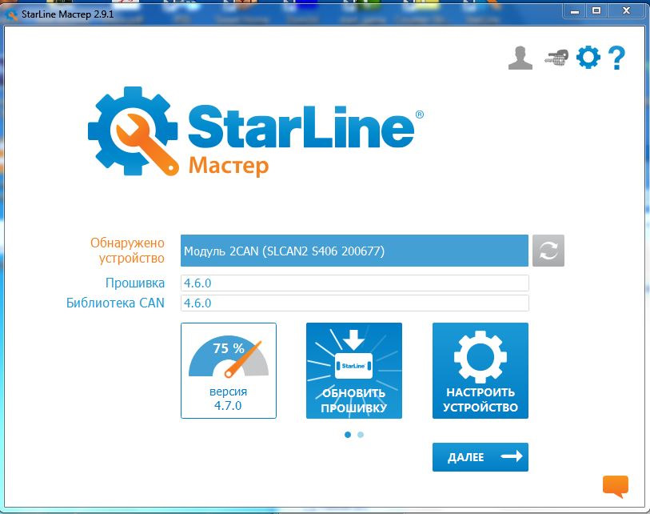Click the Библиотека CAN version field
Viewport: 650px width, 514px height.
(354, 303)
